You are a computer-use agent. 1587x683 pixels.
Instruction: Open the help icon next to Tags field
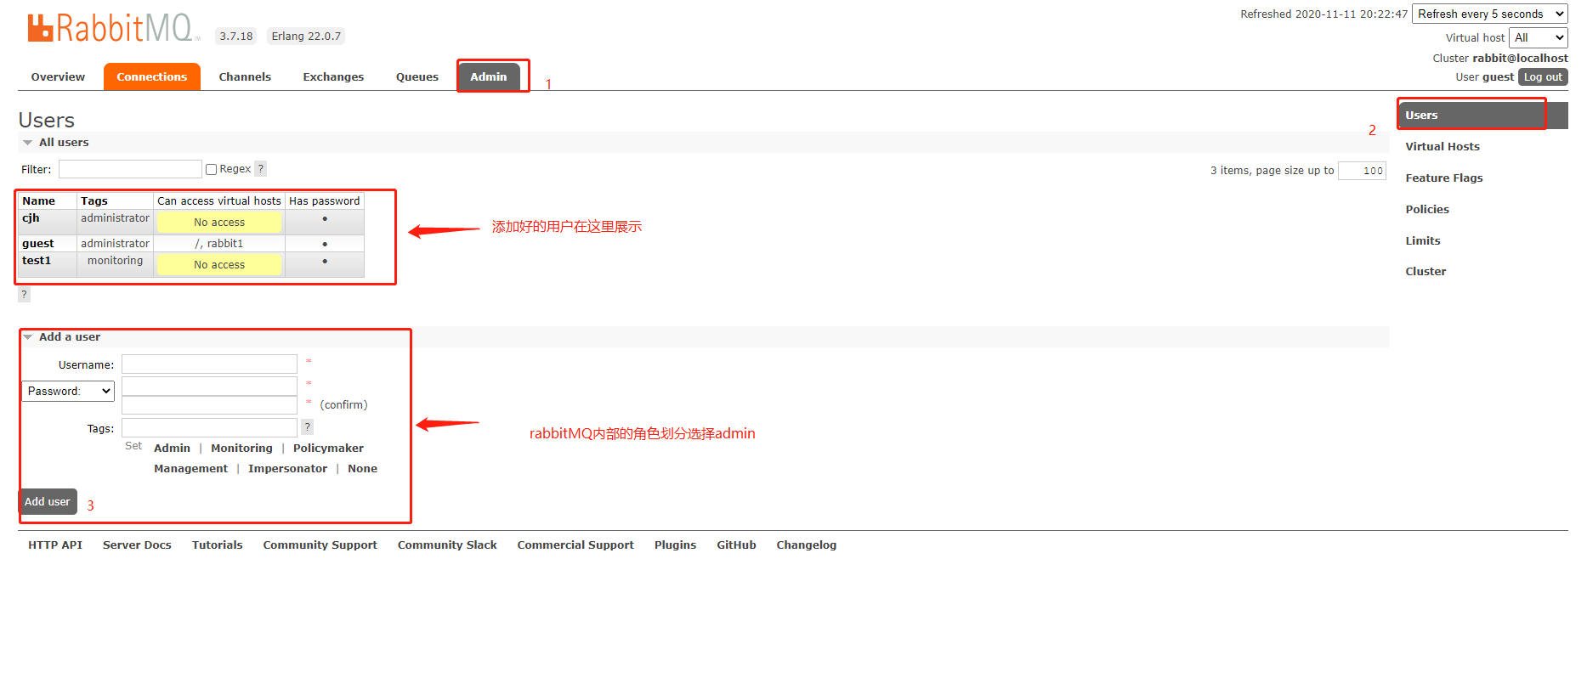pos(308,427)
